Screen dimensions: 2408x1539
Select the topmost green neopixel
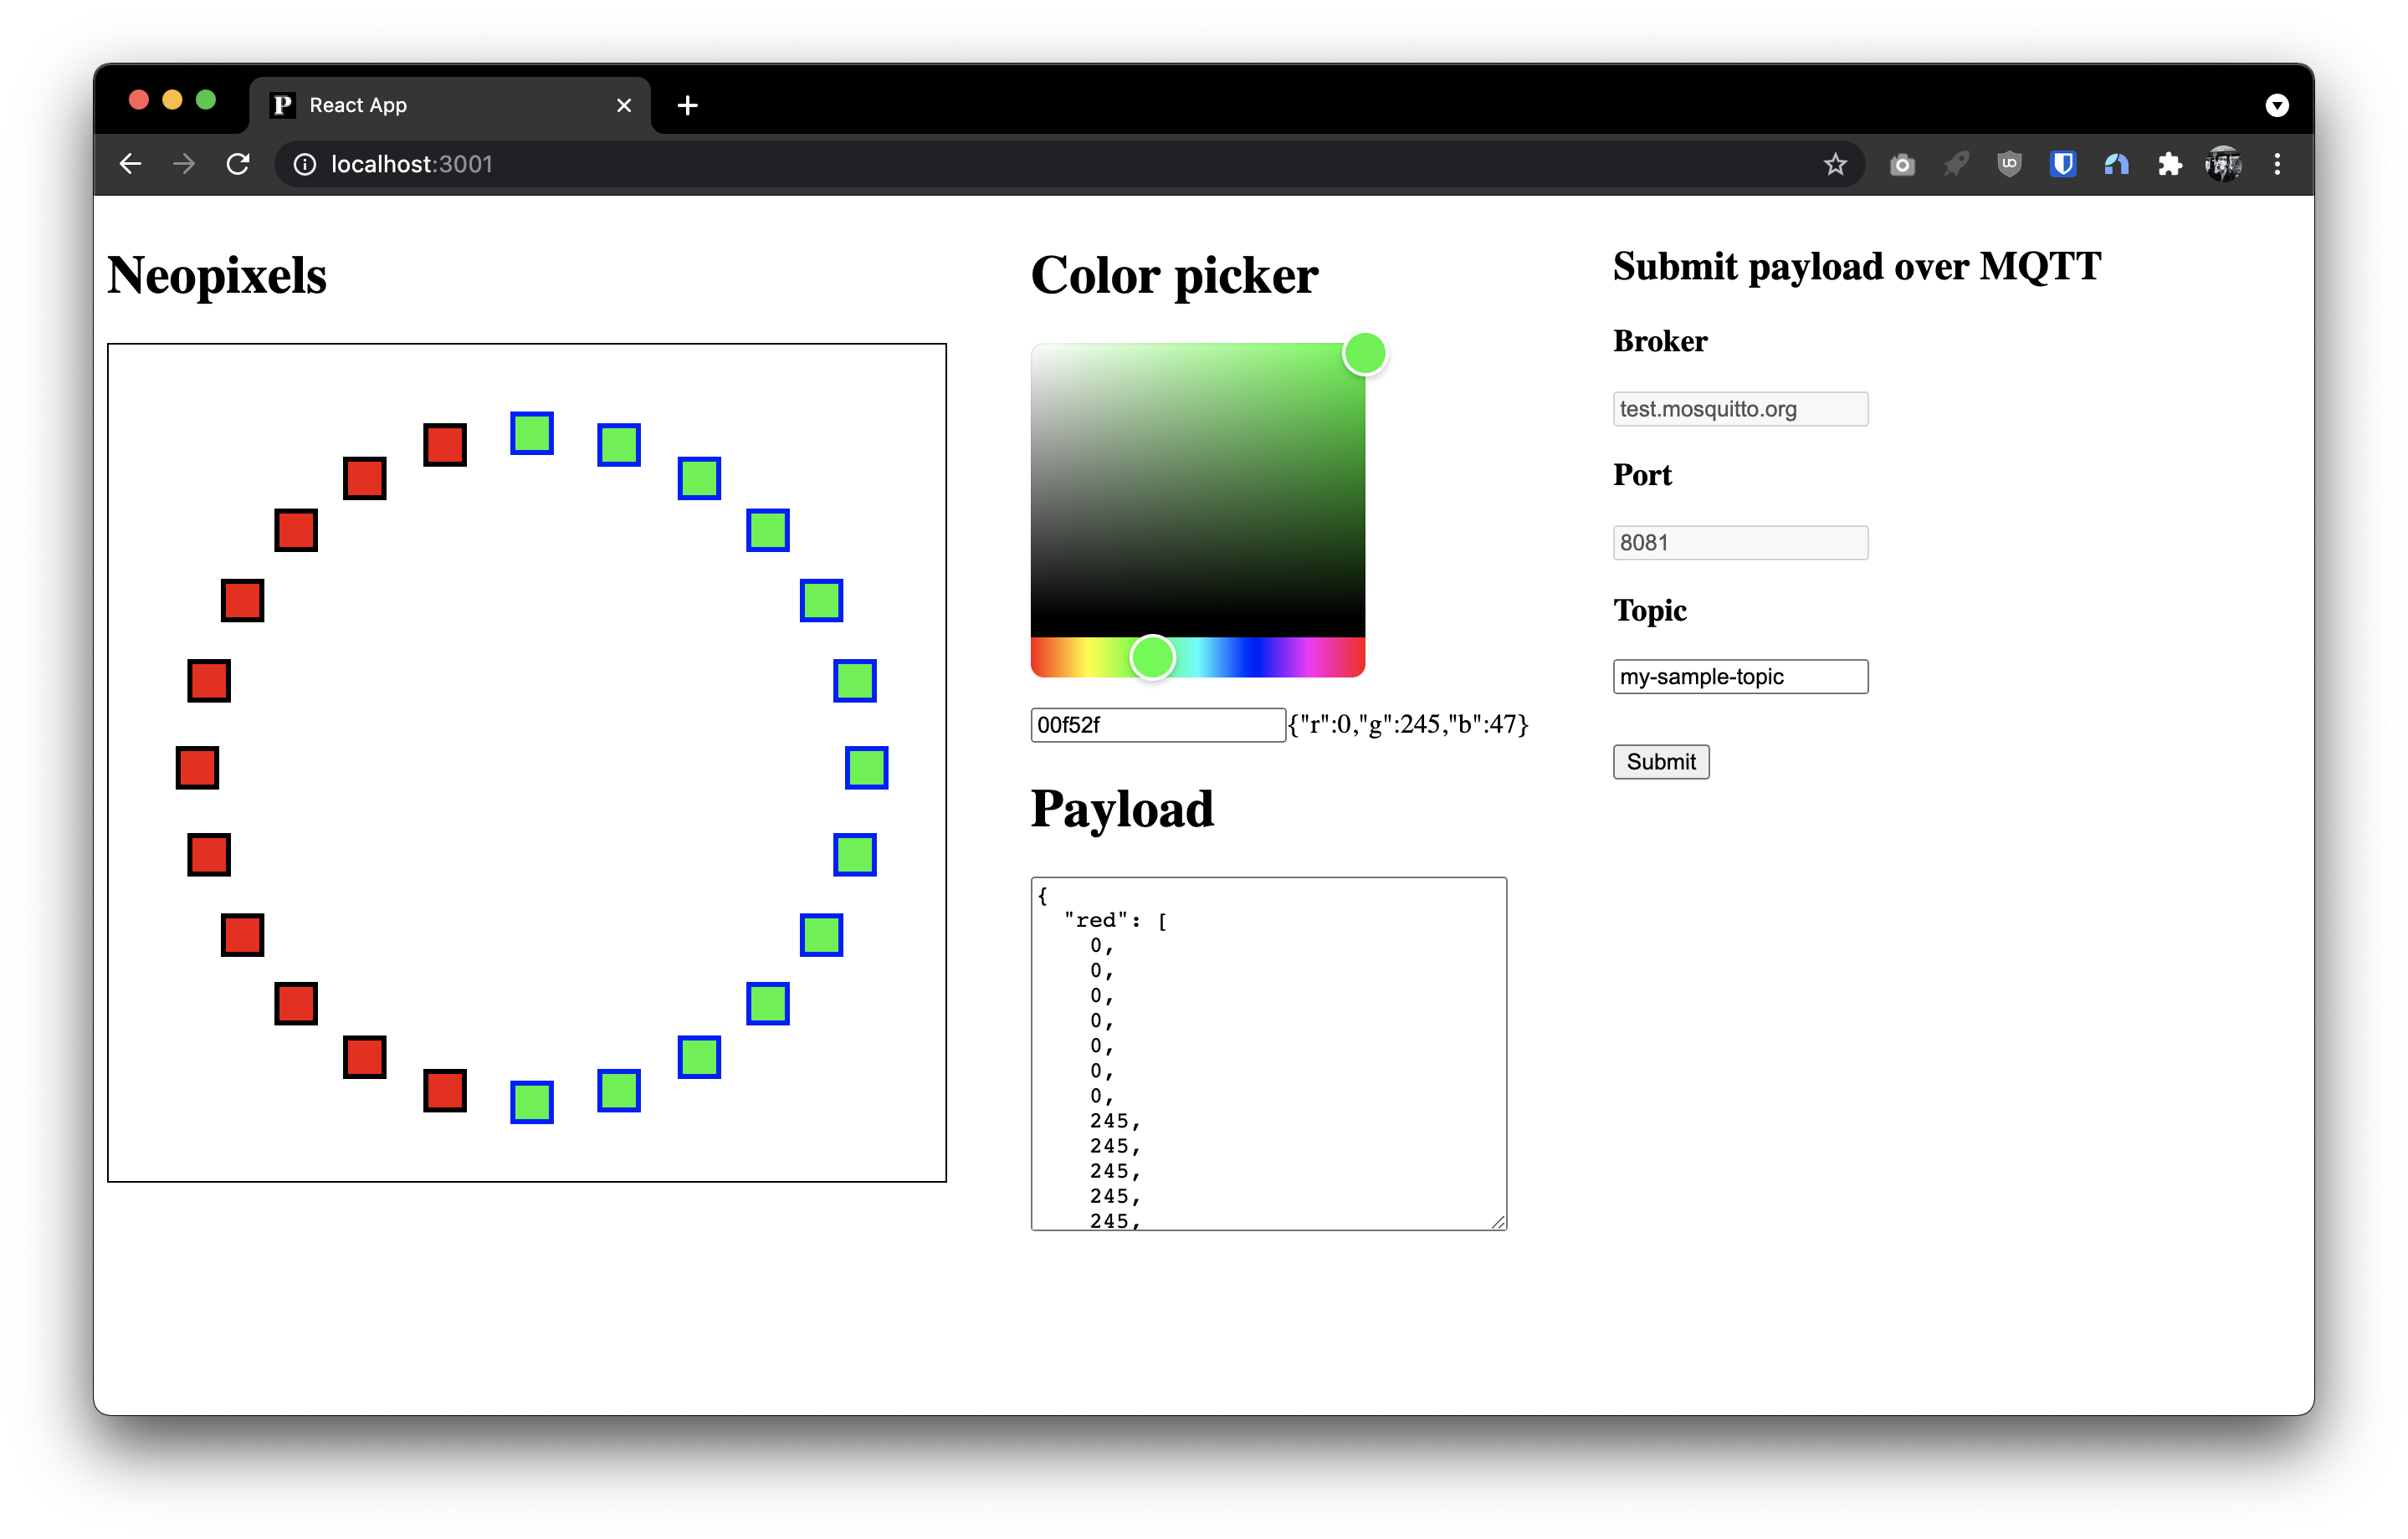tap(532, 432)
